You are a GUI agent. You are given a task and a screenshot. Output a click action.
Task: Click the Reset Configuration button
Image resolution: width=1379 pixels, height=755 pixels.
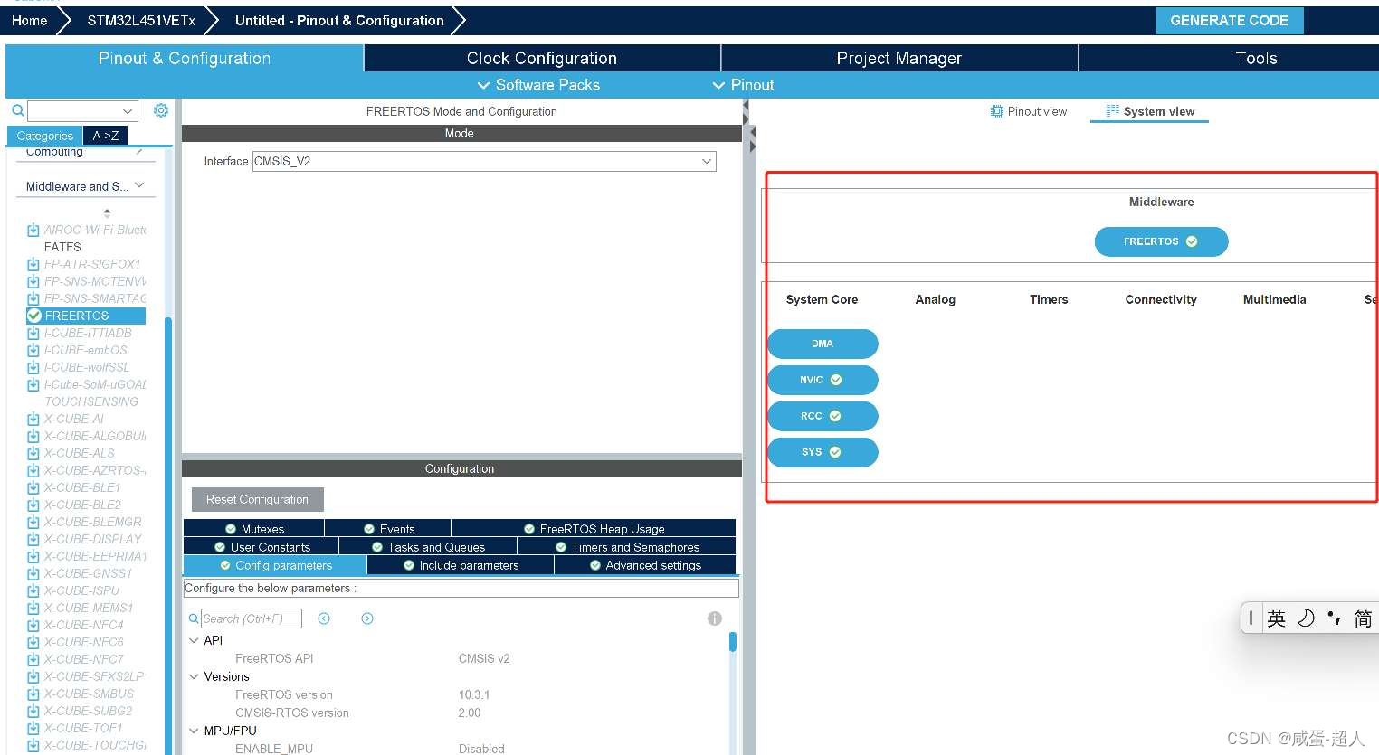(x=258, y=499)
